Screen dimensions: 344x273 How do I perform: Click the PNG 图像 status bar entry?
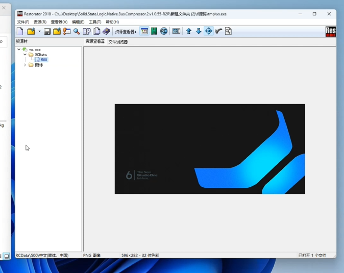point(92,255)
